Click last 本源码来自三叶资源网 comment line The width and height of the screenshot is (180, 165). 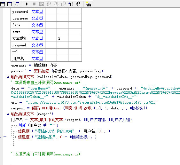[45, 154]
